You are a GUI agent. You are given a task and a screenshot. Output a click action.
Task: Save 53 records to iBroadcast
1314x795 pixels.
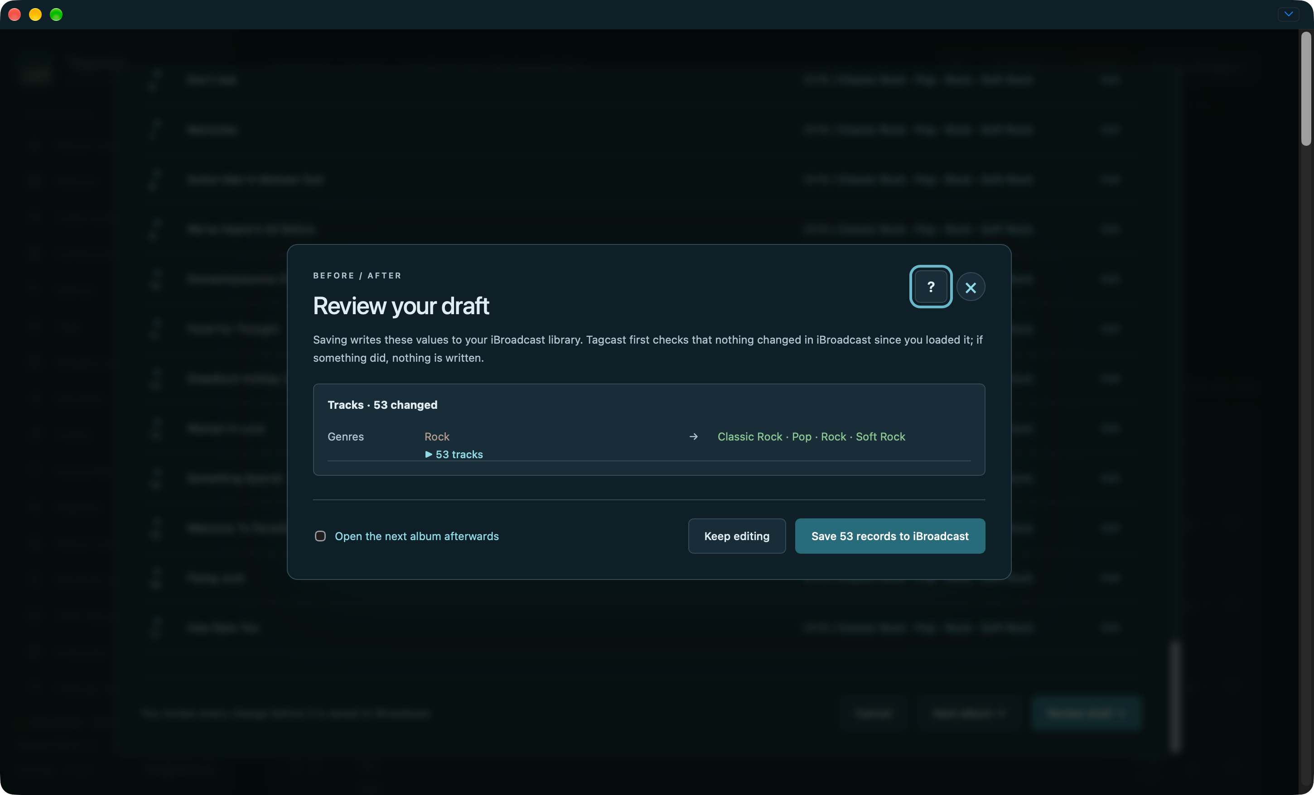point(889,536)
